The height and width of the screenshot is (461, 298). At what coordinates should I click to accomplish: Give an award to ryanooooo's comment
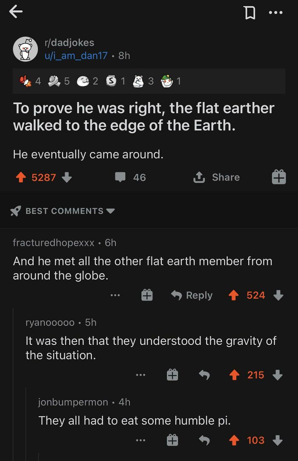coord(172,375)
